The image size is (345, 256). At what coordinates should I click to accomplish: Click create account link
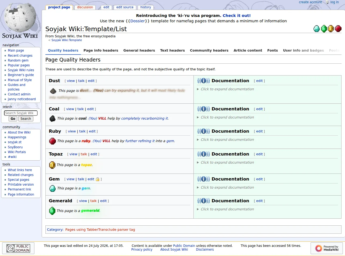pyautogui.click(x=310, y=2)
